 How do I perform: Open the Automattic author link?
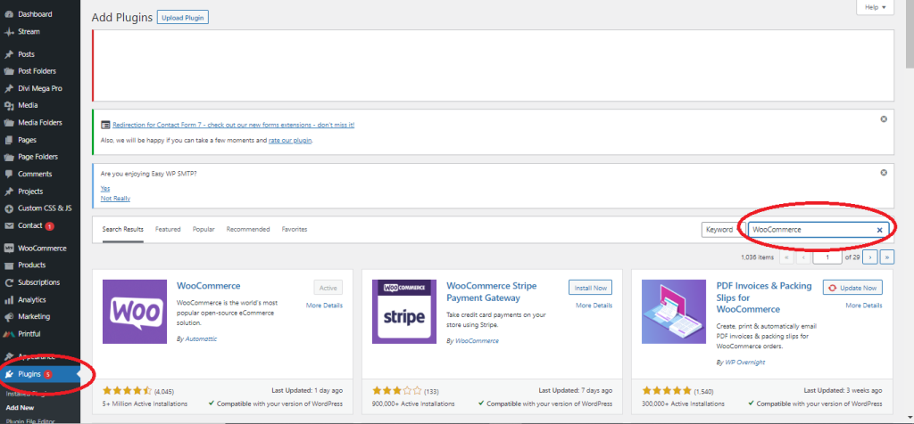point(201,338)
